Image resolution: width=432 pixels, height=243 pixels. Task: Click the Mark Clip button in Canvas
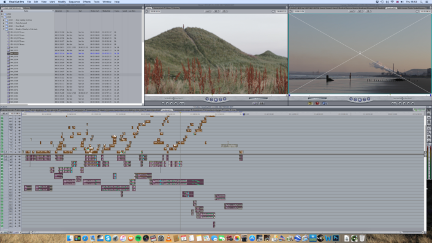409,103
